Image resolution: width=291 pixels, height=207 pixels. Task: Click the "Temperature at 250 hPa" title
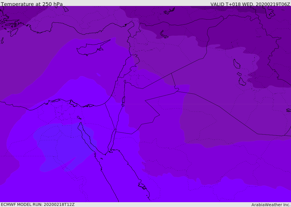tap(32, 4)
